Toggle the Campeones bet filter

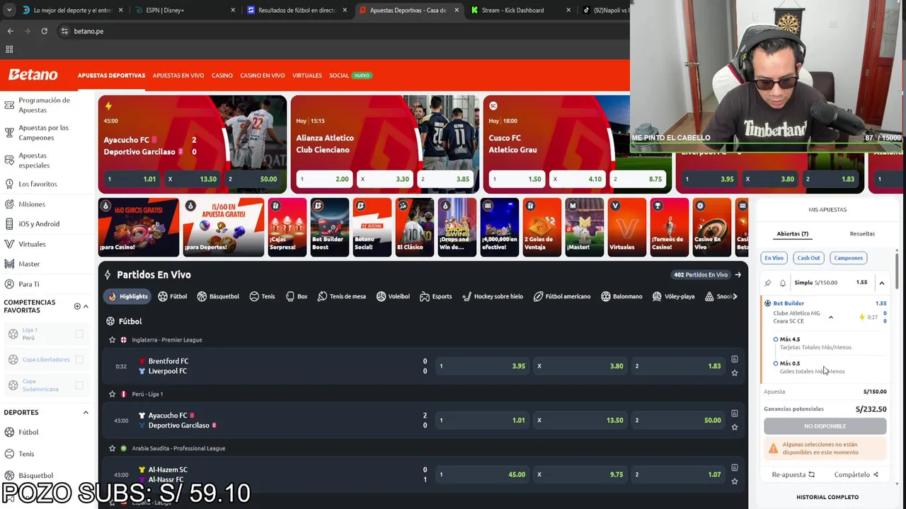point(848,258)
